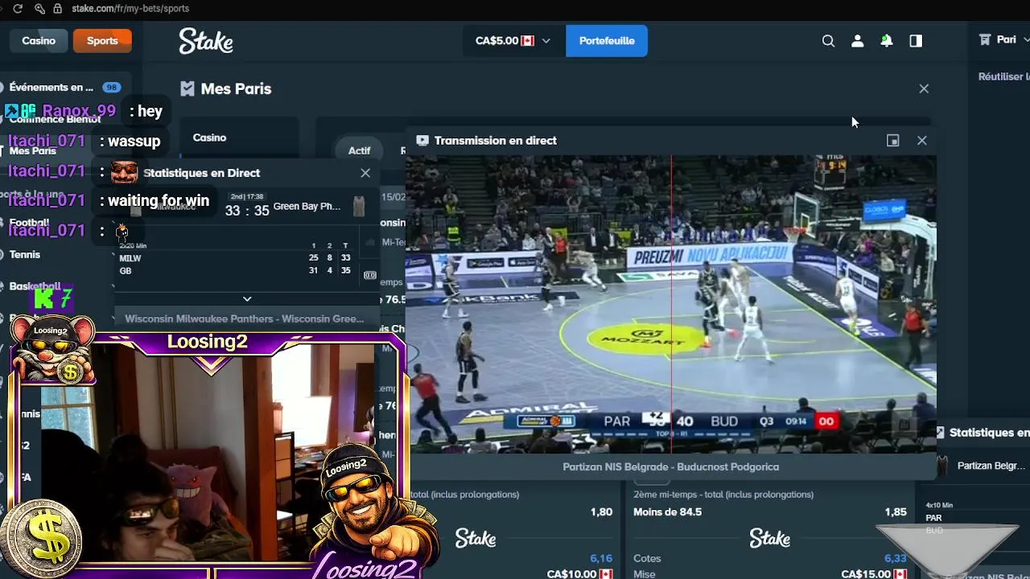The image size is (1030, 579).
Task: Open the search magnifier icon
Action: pos(828,41)
